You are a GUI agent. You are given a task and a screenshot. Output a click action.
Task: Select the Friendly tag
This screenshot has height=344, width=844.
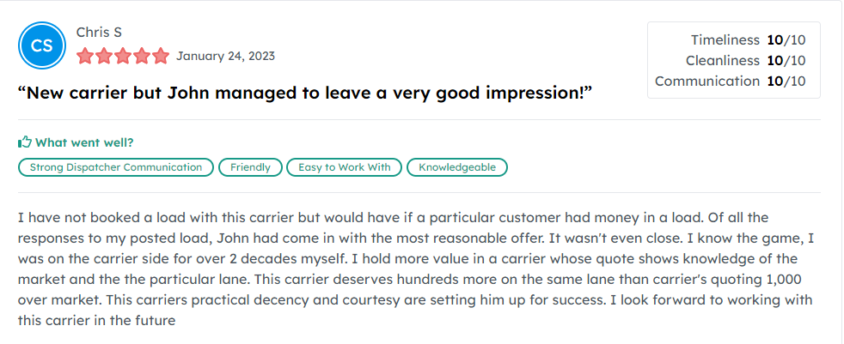pos(250,167)
